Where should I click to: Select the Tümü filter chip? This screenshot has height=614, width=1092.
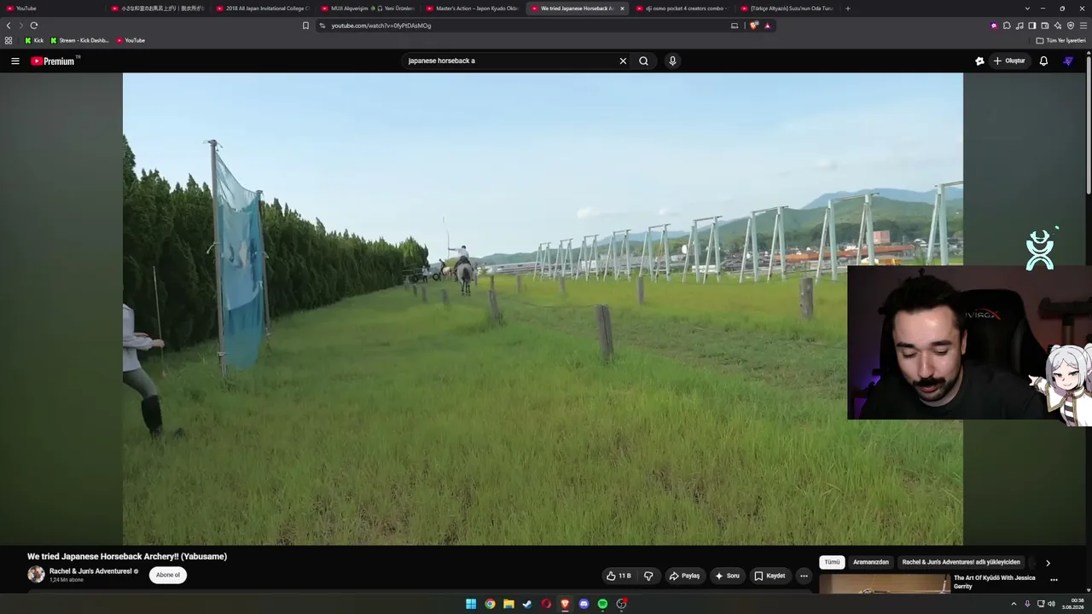[832, 562]
